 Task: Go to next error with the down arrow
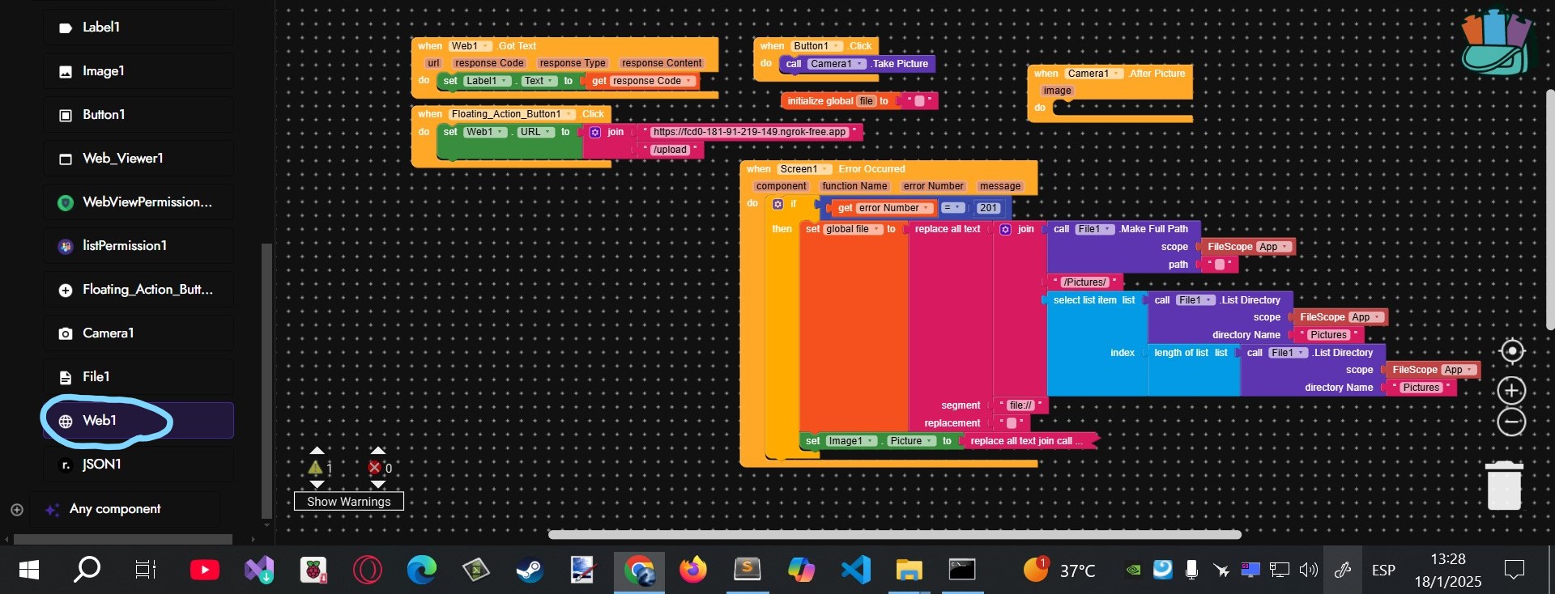pos(377,485)
